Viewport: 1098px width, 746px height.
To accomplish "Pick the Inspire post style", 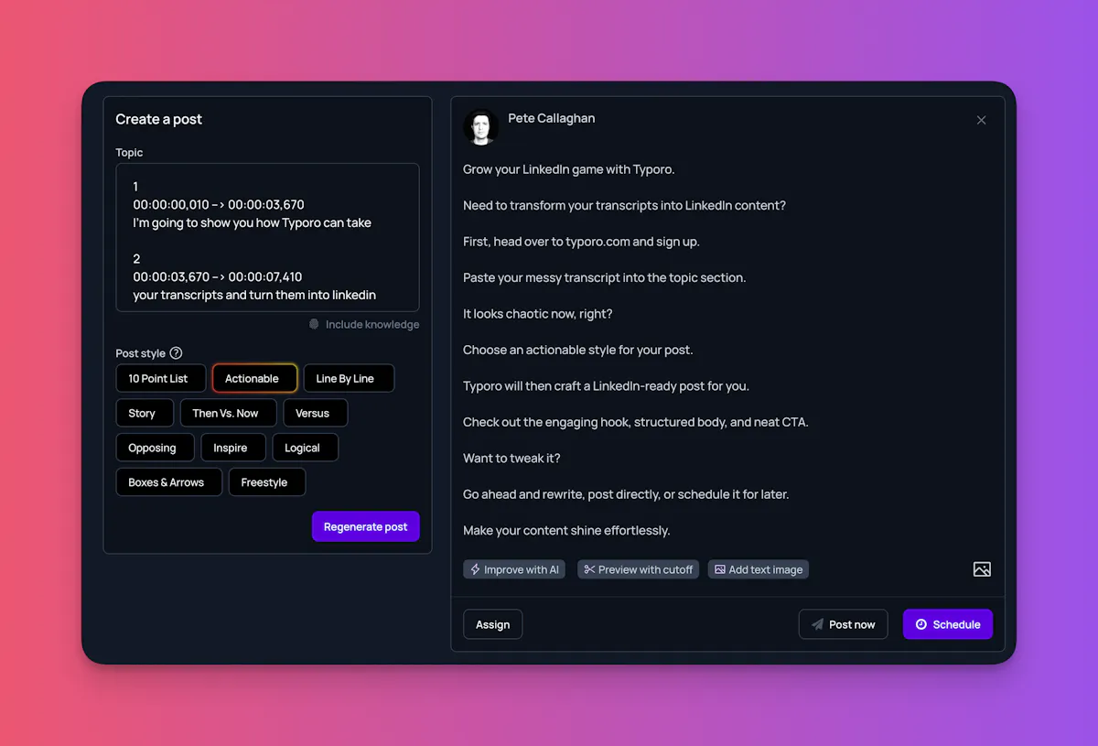I will [x=233, y=448].
